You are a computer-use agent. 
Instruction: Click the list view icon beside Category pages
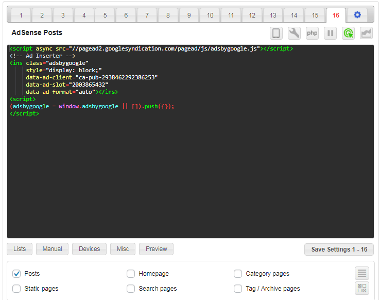point(362,273)
